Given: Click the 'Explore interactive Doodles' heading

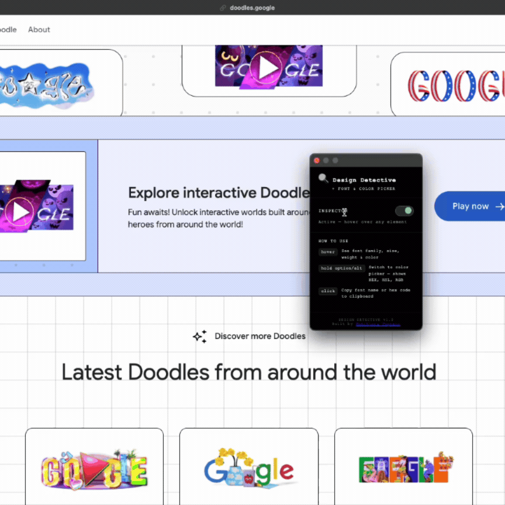Looking at the screenshot, I should point(219,193).
